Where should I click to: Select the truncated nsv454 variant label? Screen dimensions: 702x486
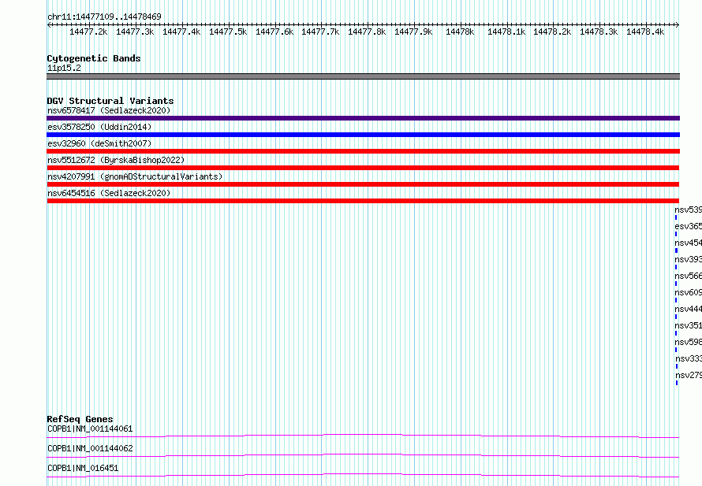click(x=688, y=243)
